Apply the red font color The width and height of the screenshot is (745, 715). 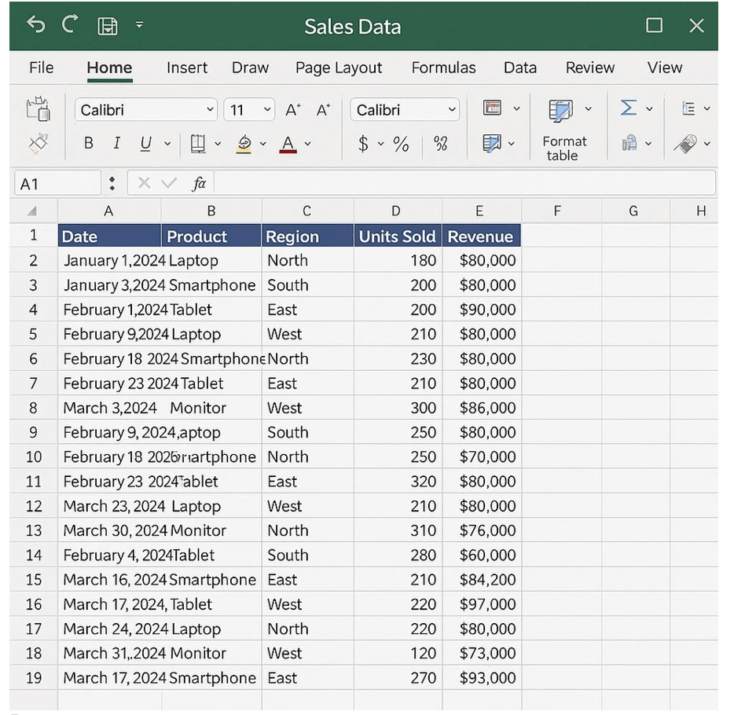pyautogui.click(x=288, y=144)
